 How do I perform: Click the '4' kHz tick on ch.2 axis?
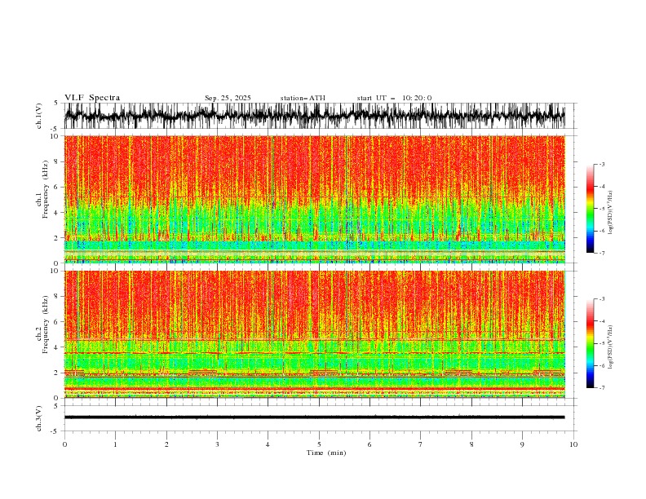[57, 347]
